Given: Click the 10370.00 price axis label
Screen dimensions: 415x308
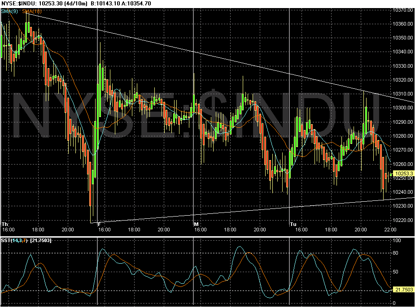Looking at the screenshot, I should click(x=402, y=10).
